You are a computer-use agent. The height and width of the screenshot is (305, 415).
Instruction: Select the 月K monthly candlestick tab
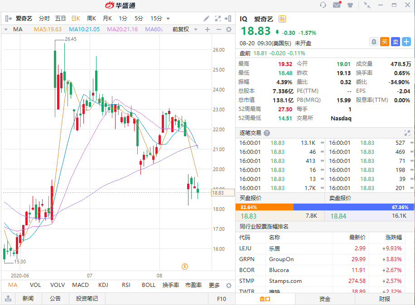click(x=107, y=19)
